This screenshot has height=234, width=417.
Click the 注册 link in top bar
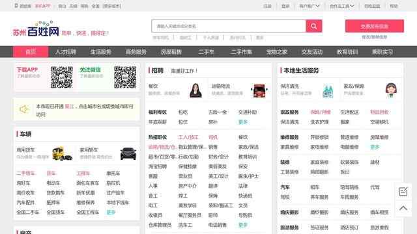pyautogui.click(x=267, y=6)
